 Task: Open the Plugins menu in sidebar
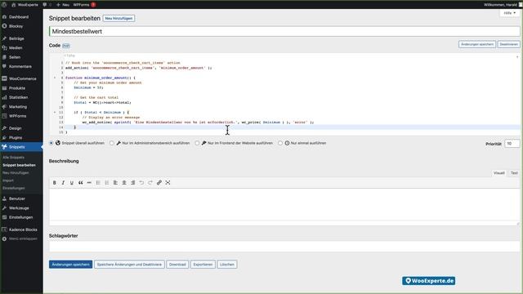(21, 137)
